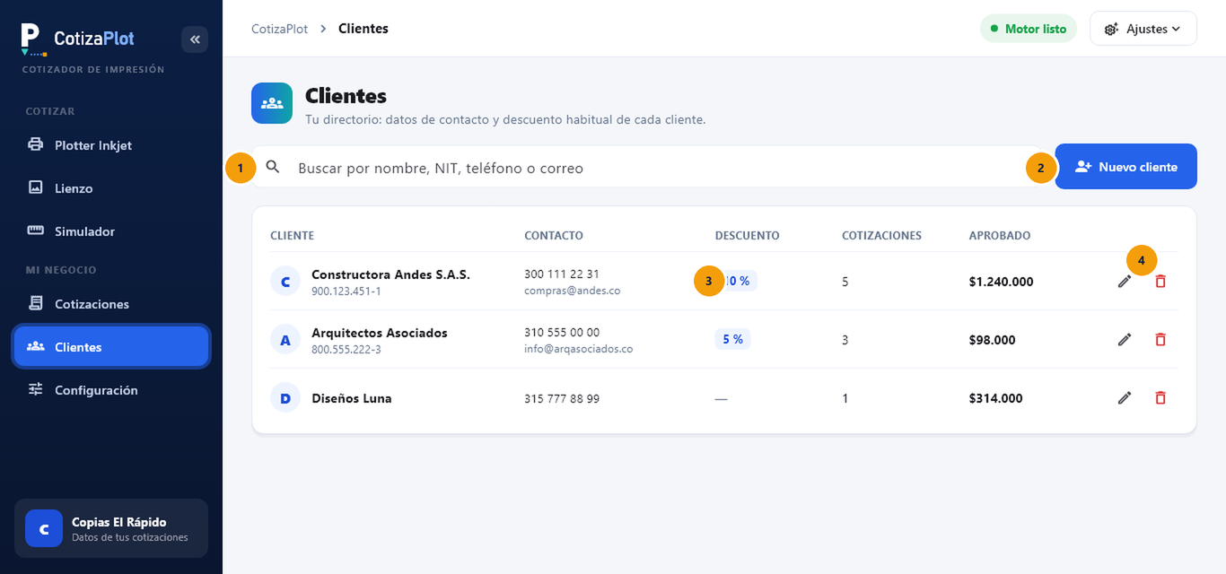Select Clientes sidebar item

(111, 347)
